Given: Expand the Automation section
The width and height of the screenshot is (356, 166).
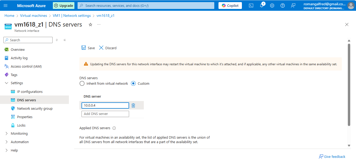Looking at the screenshot, I should [x=6, y=142].
